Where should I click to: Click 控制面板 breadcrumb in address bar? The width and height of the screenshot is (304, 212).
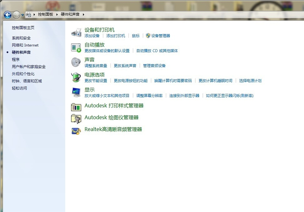tap(45, 14)
